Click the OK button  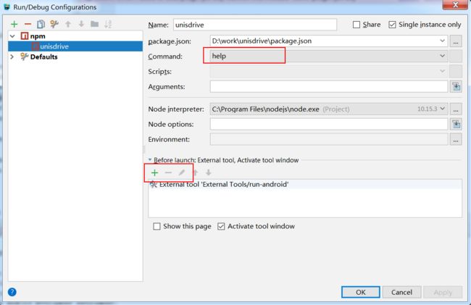pyautogui.click(x=360, y=292)
